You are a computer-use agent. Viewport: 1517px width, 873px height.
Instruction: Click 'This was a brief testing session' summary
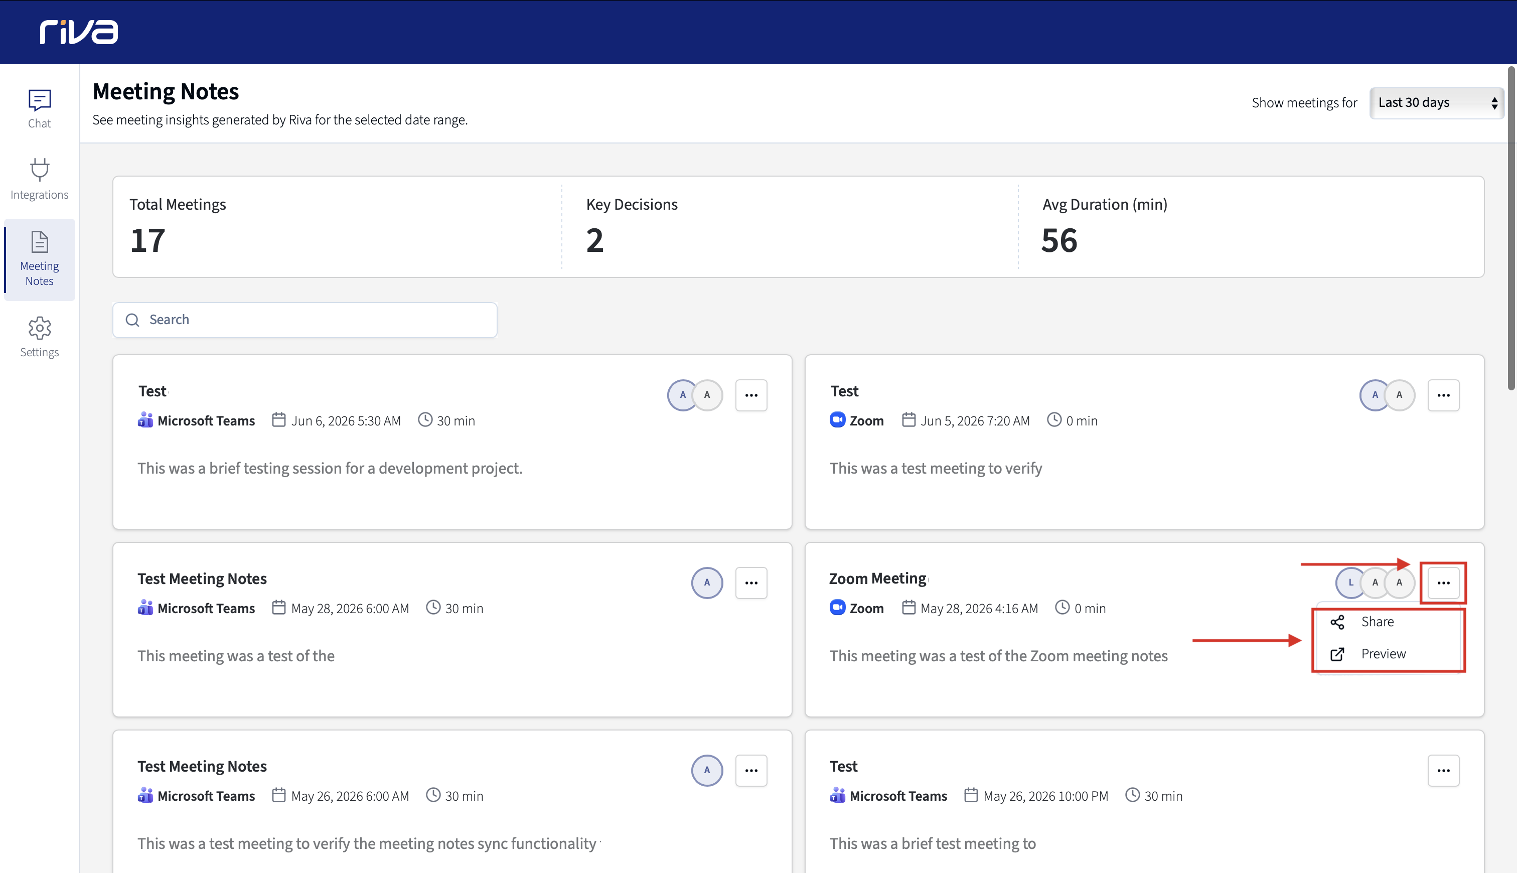(330, 468)
